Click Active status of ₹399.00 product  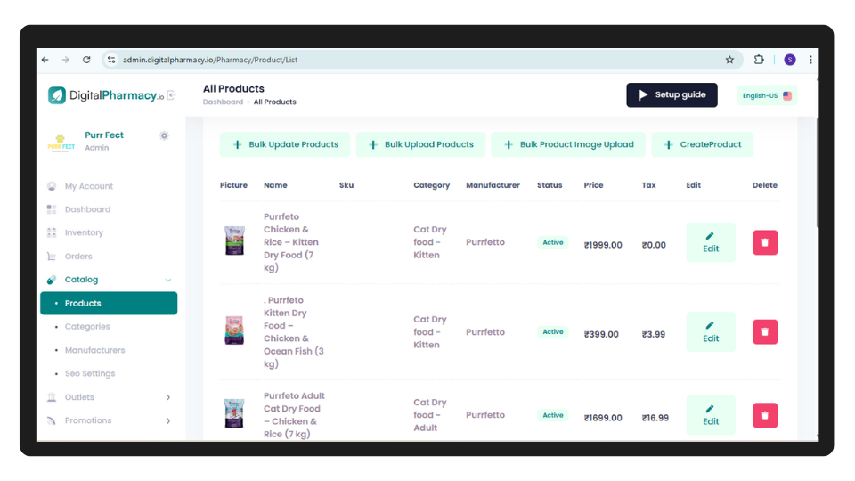tap(553, 332)
